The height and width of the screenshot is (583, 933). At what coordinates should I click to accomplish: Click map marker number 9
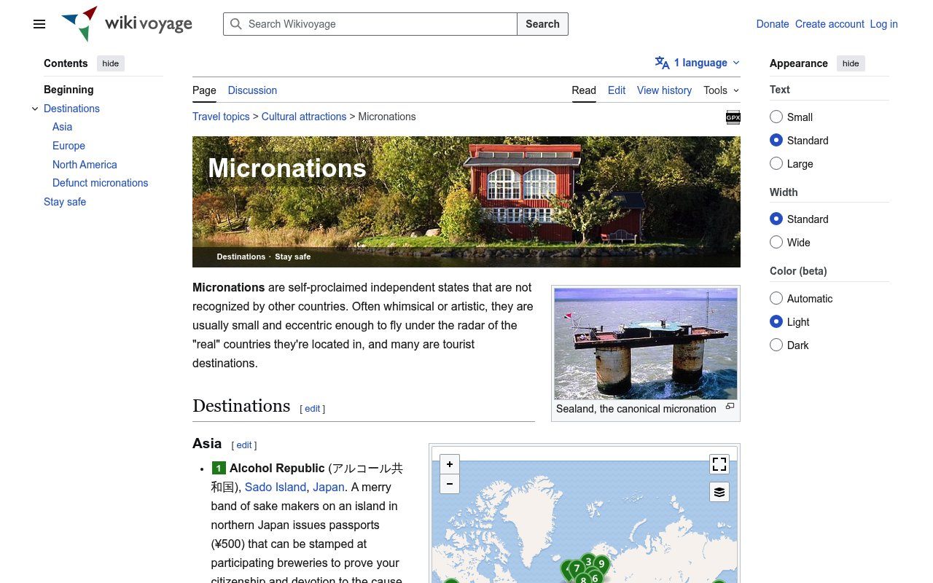pyautogui.click(x=601, y=564)
